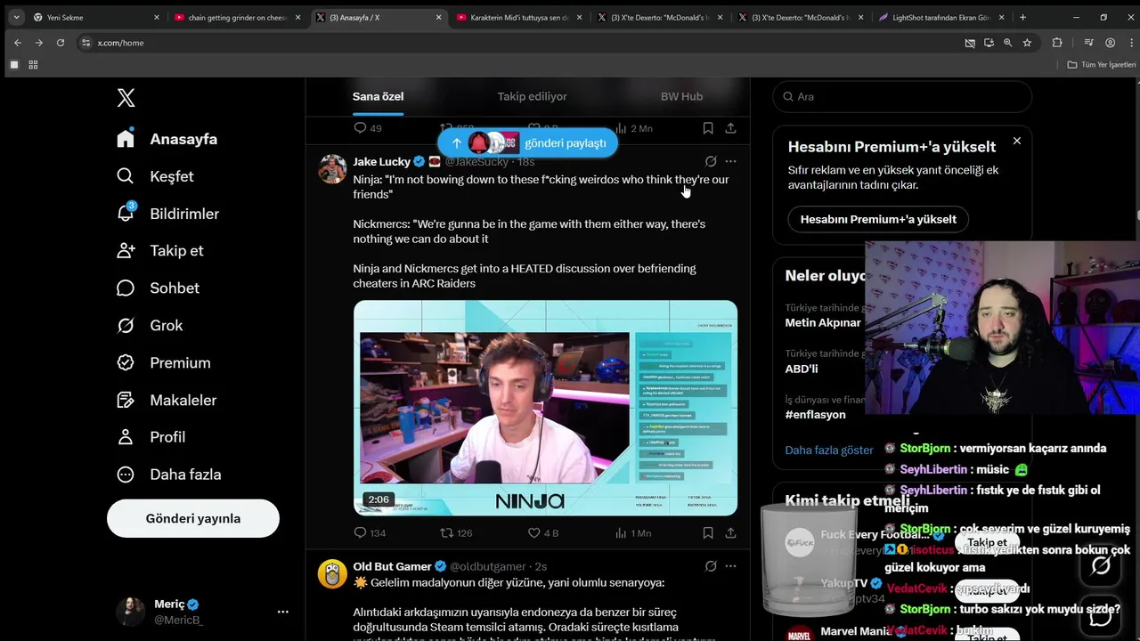Open Old But Gamer's profile avatar
The image size is (1140, 641).
[x=332, y=573]
